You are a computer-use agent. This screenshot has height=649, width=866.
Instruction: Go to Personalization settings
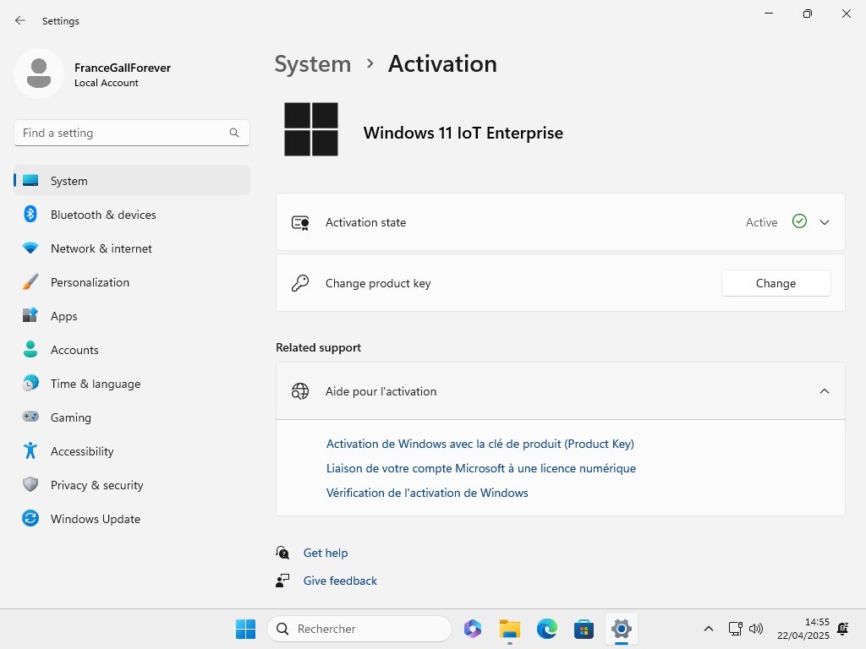90,282
